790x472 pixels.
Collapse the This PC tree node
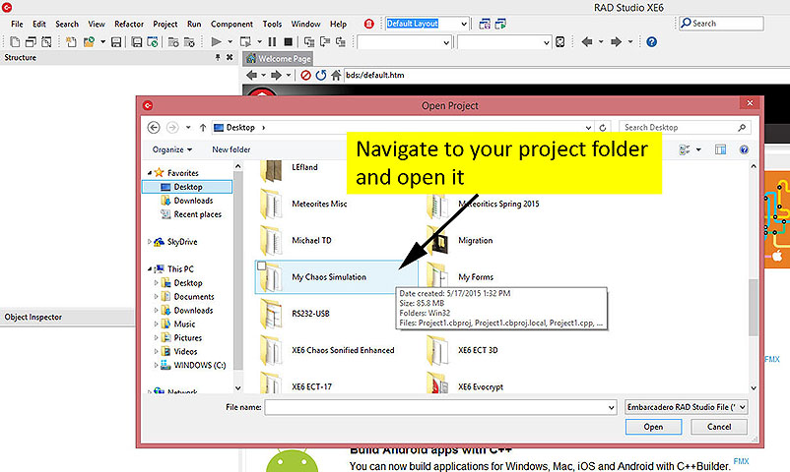[x=150, y=268]
